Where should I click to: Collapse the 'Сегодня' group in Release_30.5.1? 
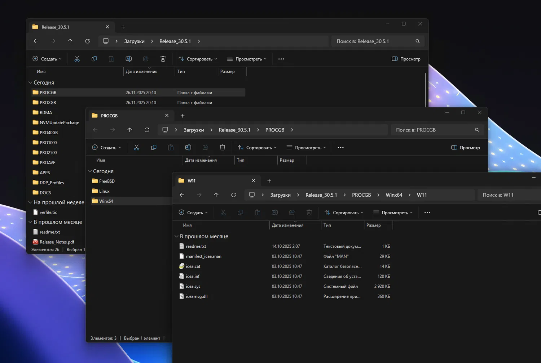(30, 83)
